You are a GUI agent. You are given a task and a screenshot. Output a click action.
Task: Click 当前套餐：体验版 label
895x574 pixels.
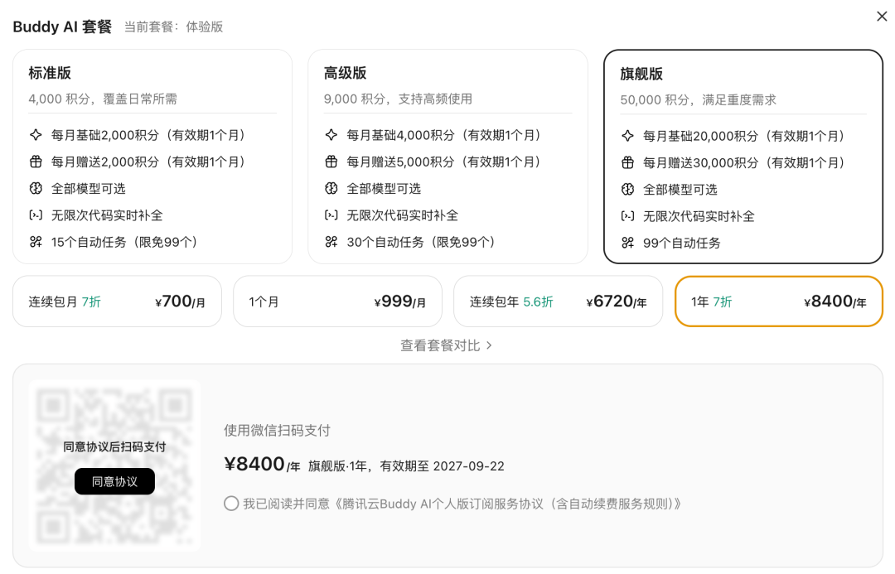pyautogui.click(x=173, y=27)
